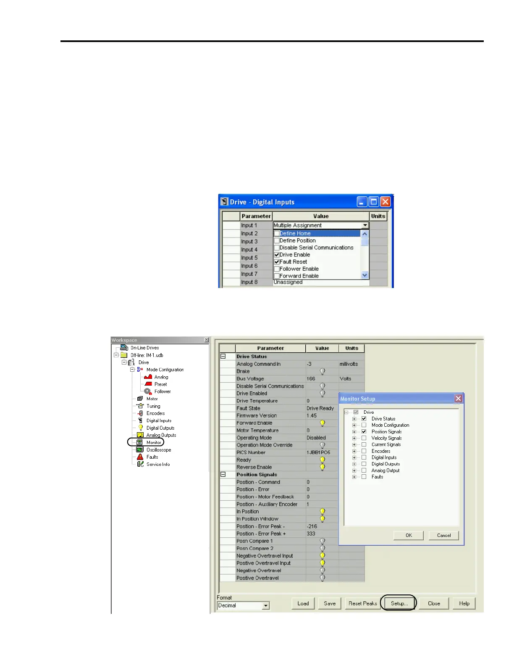Uncheck Drive Enable in the input list
514x666 pixels.
[277, 255]
